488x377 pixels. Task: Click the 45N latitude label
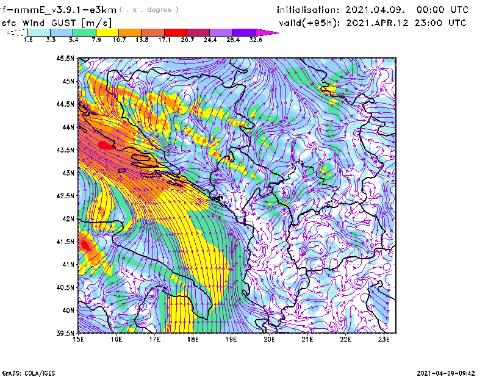coord(68,81)
